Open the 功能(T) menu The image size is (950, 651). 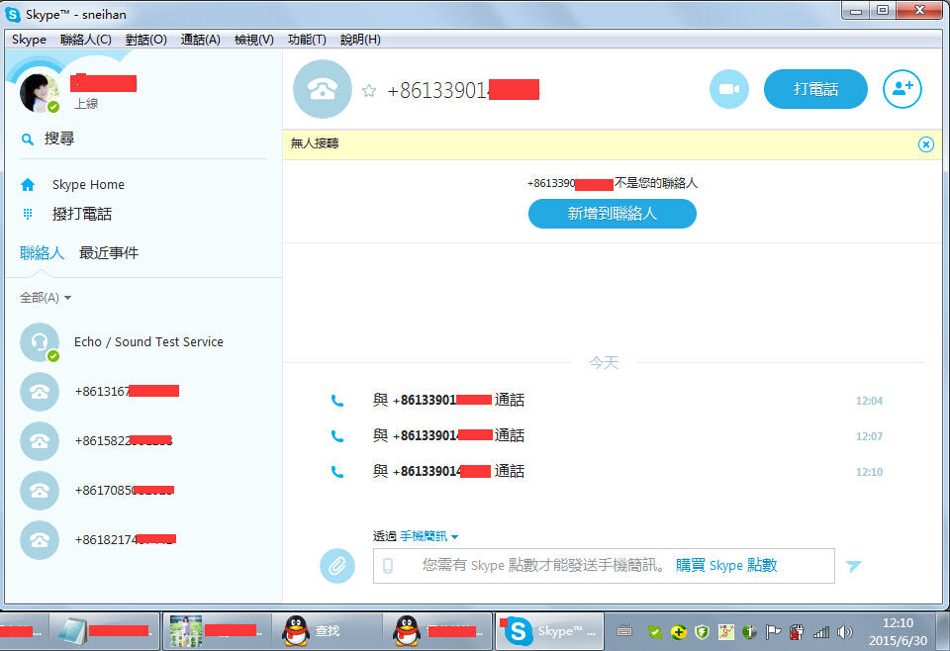(x=307, y=40)
